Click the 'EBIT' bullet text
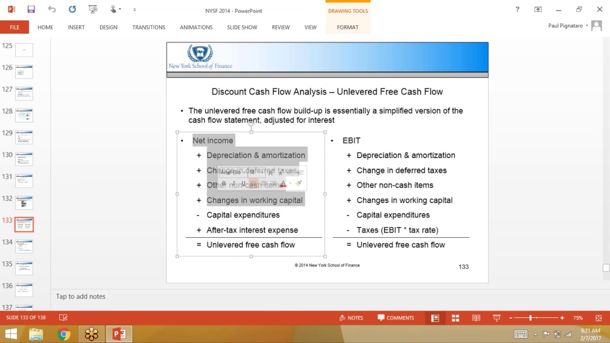 [351, 141]
